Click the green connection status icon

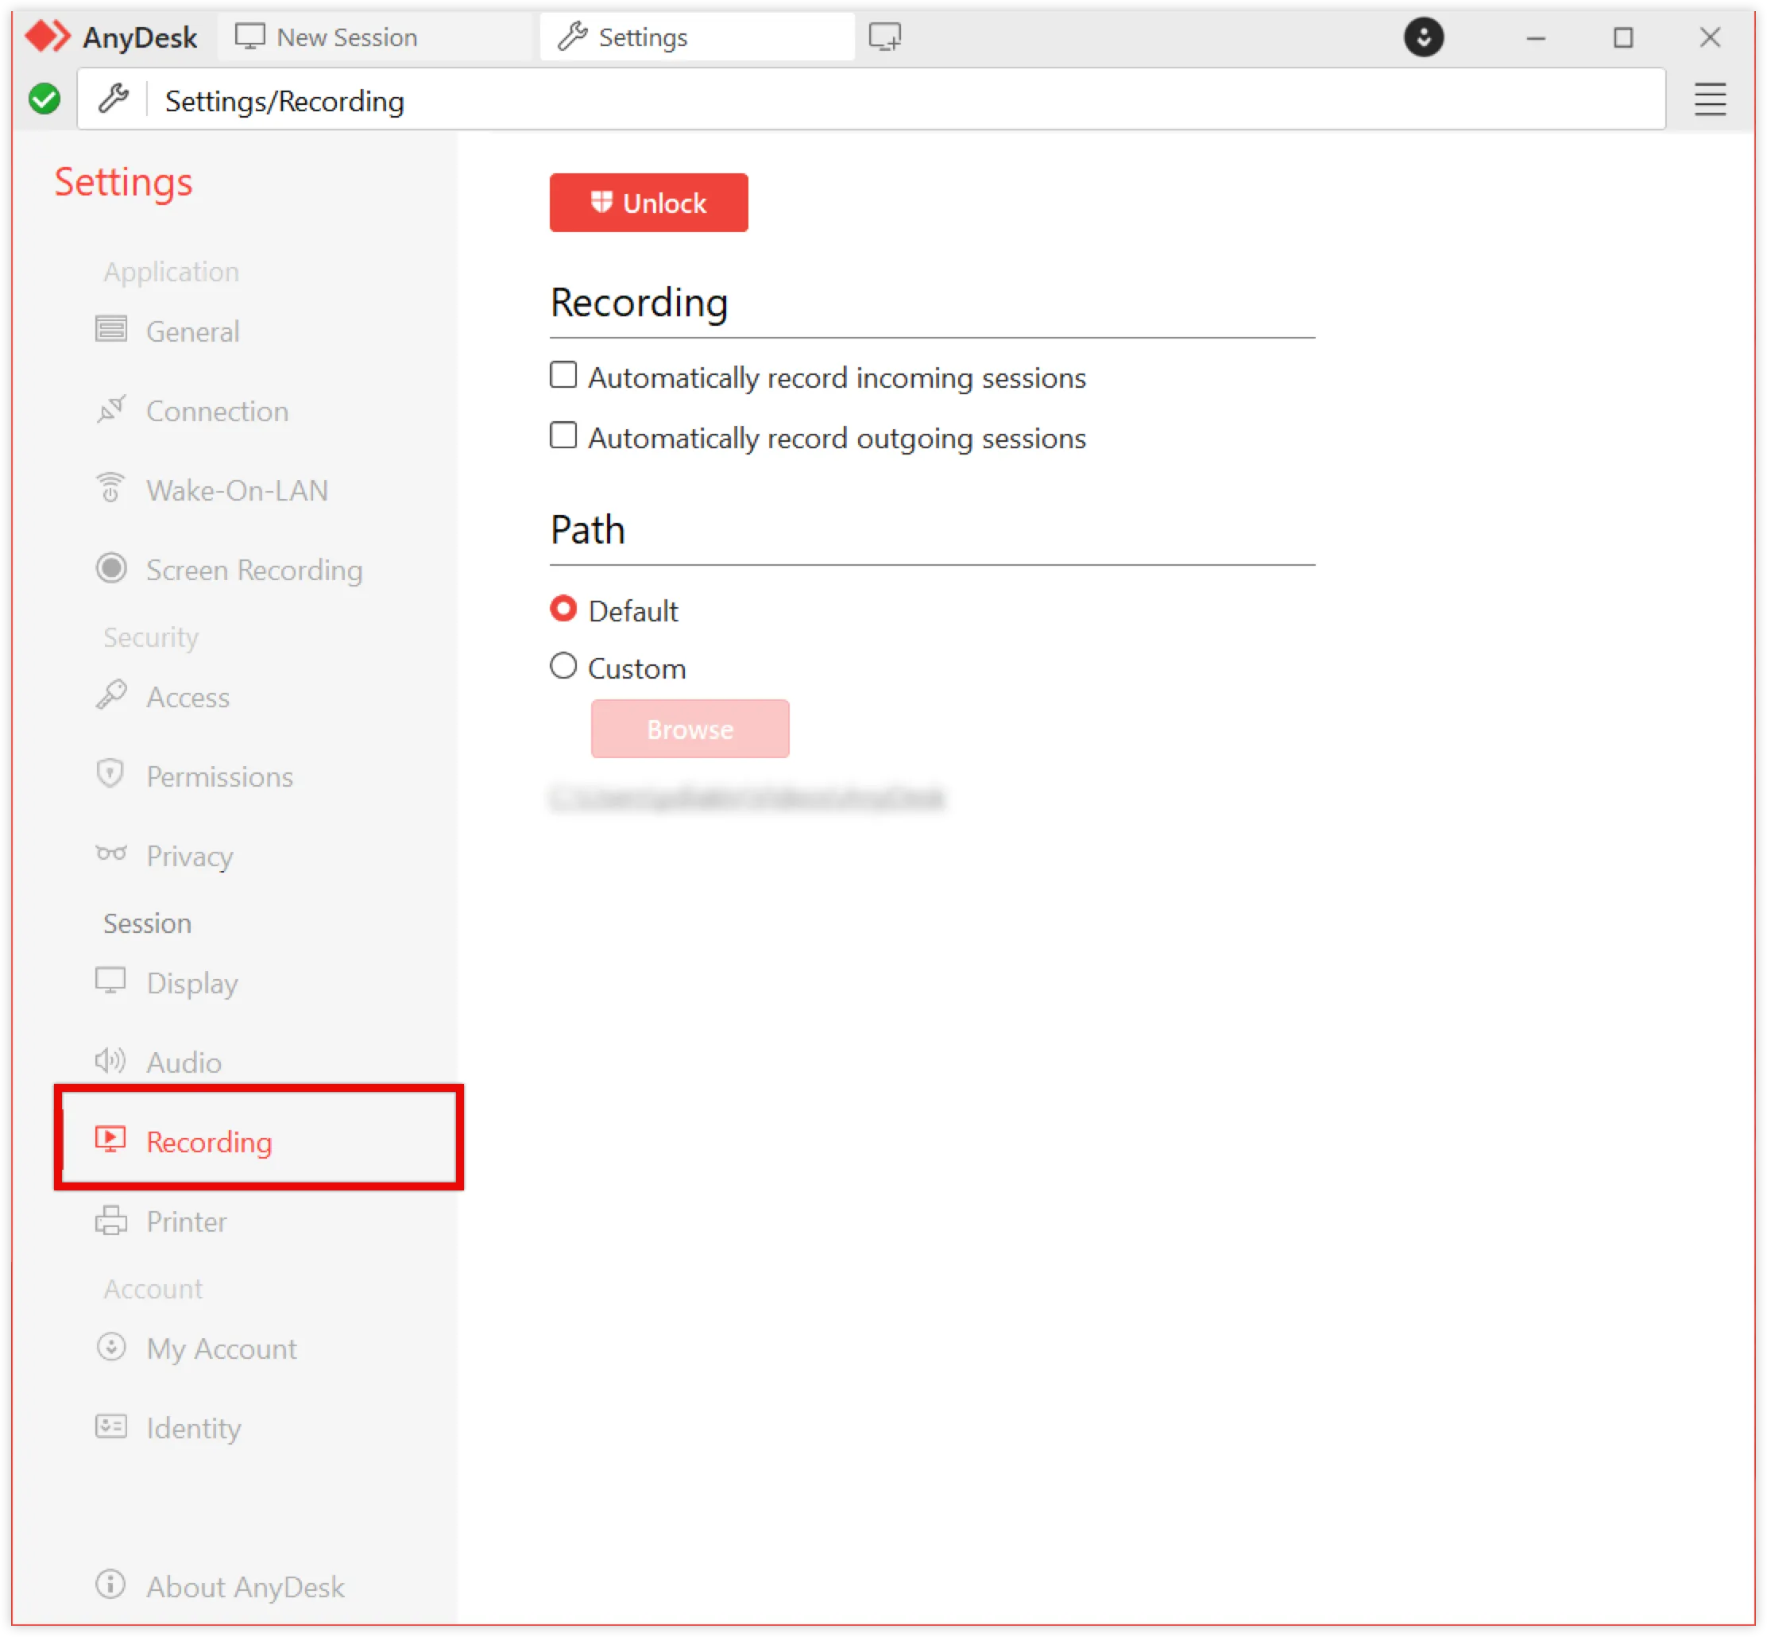pos(44,99)
